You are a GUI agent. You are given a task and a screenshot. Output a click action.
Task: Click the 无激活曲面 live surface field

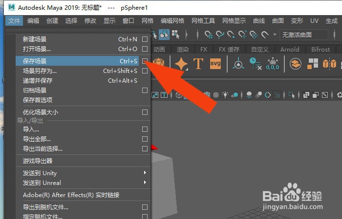click(x=303, y=35)
